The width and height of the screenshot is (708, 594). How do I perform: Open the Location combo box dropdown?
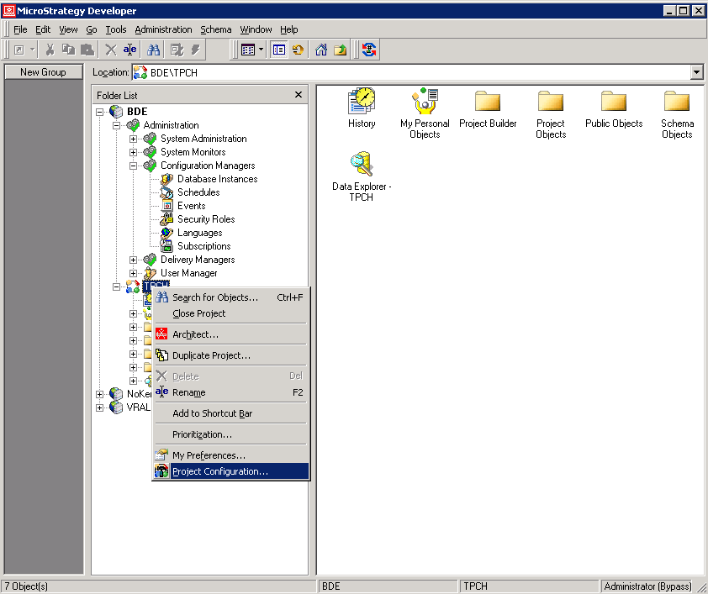point(697,72)
